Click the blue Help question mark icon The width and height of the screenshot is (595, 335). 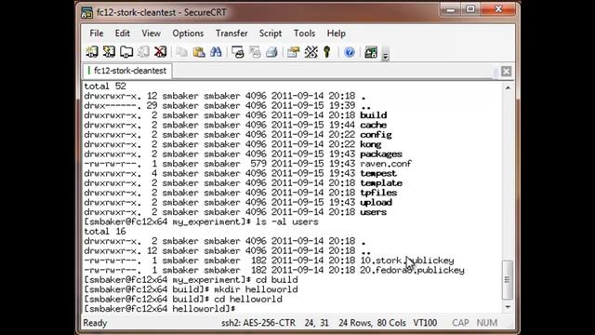click(350, 52)
